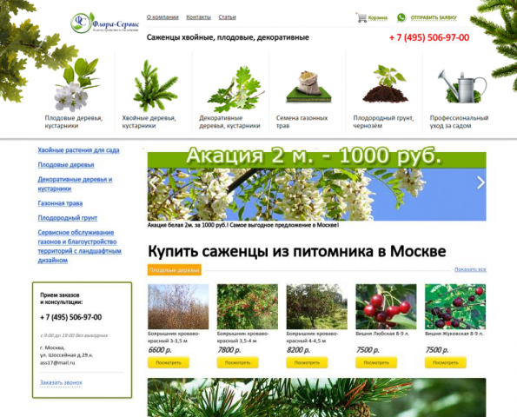Screen dimensions: 517x417
Task: Click heading Купить саженцы из питомника
Action: coord(297,252)
